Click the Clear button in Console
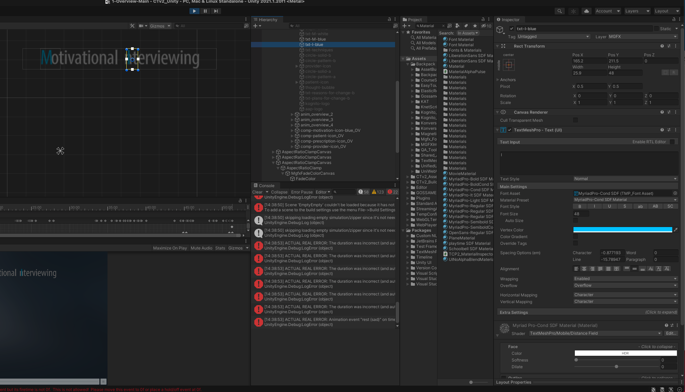Screen dimensions: 685x392 pyautogui.click(x=257, y=192)
